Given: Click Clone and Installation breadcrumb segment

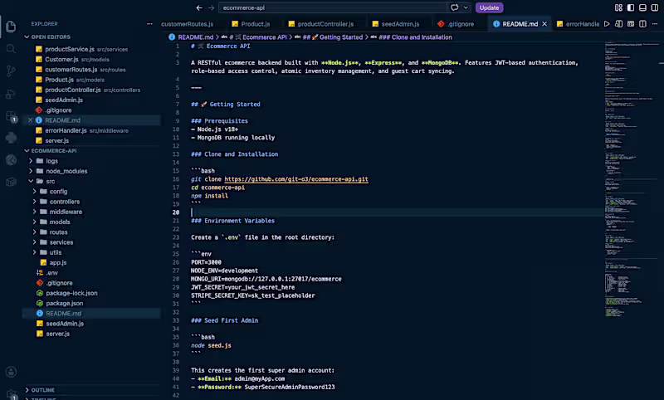Looking at the screenshot, I should 416,37.
